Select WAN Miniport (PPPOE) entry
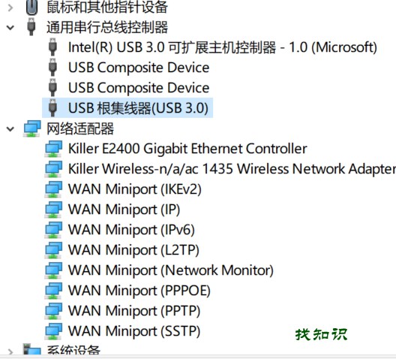Viewport: 396px width, 359px height. (x=139, y=291)
